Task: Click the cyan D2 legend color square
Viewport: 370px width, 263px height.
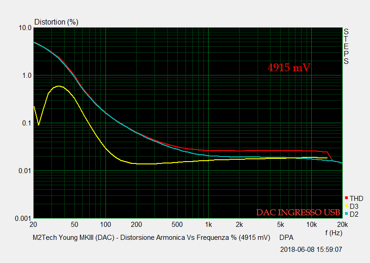Action: tap(346, 213)
